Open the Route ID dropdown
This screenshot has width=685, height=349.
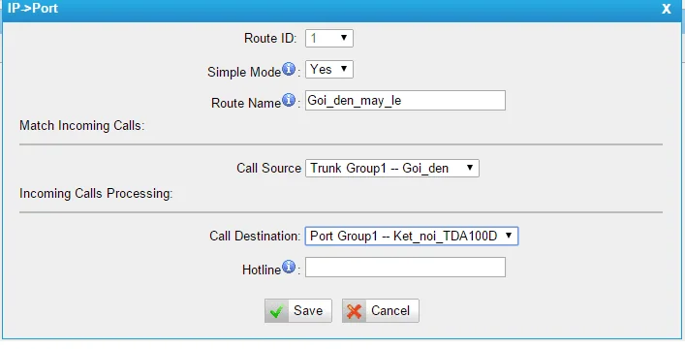click(329, 38)
